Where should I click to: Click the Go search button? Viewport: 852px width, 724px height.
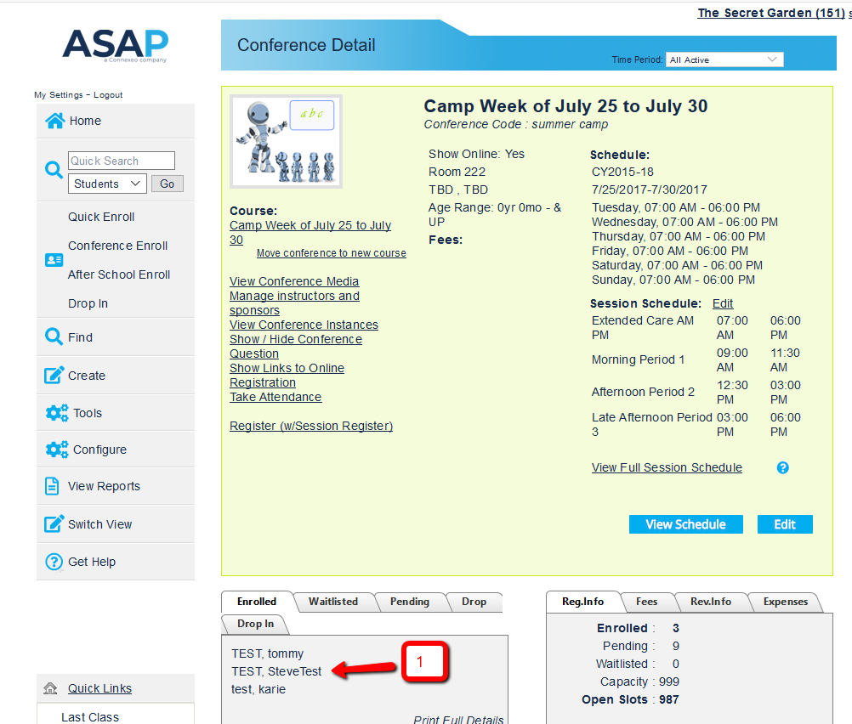click(x=167, y=184)
